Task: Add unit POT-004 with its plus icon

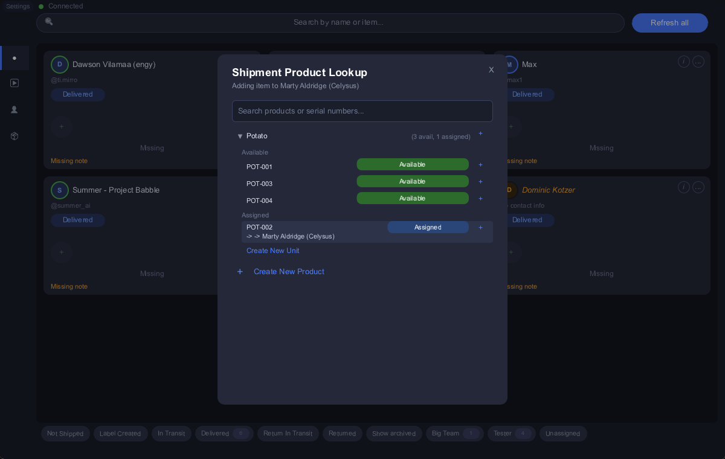Action: [480, 198]
